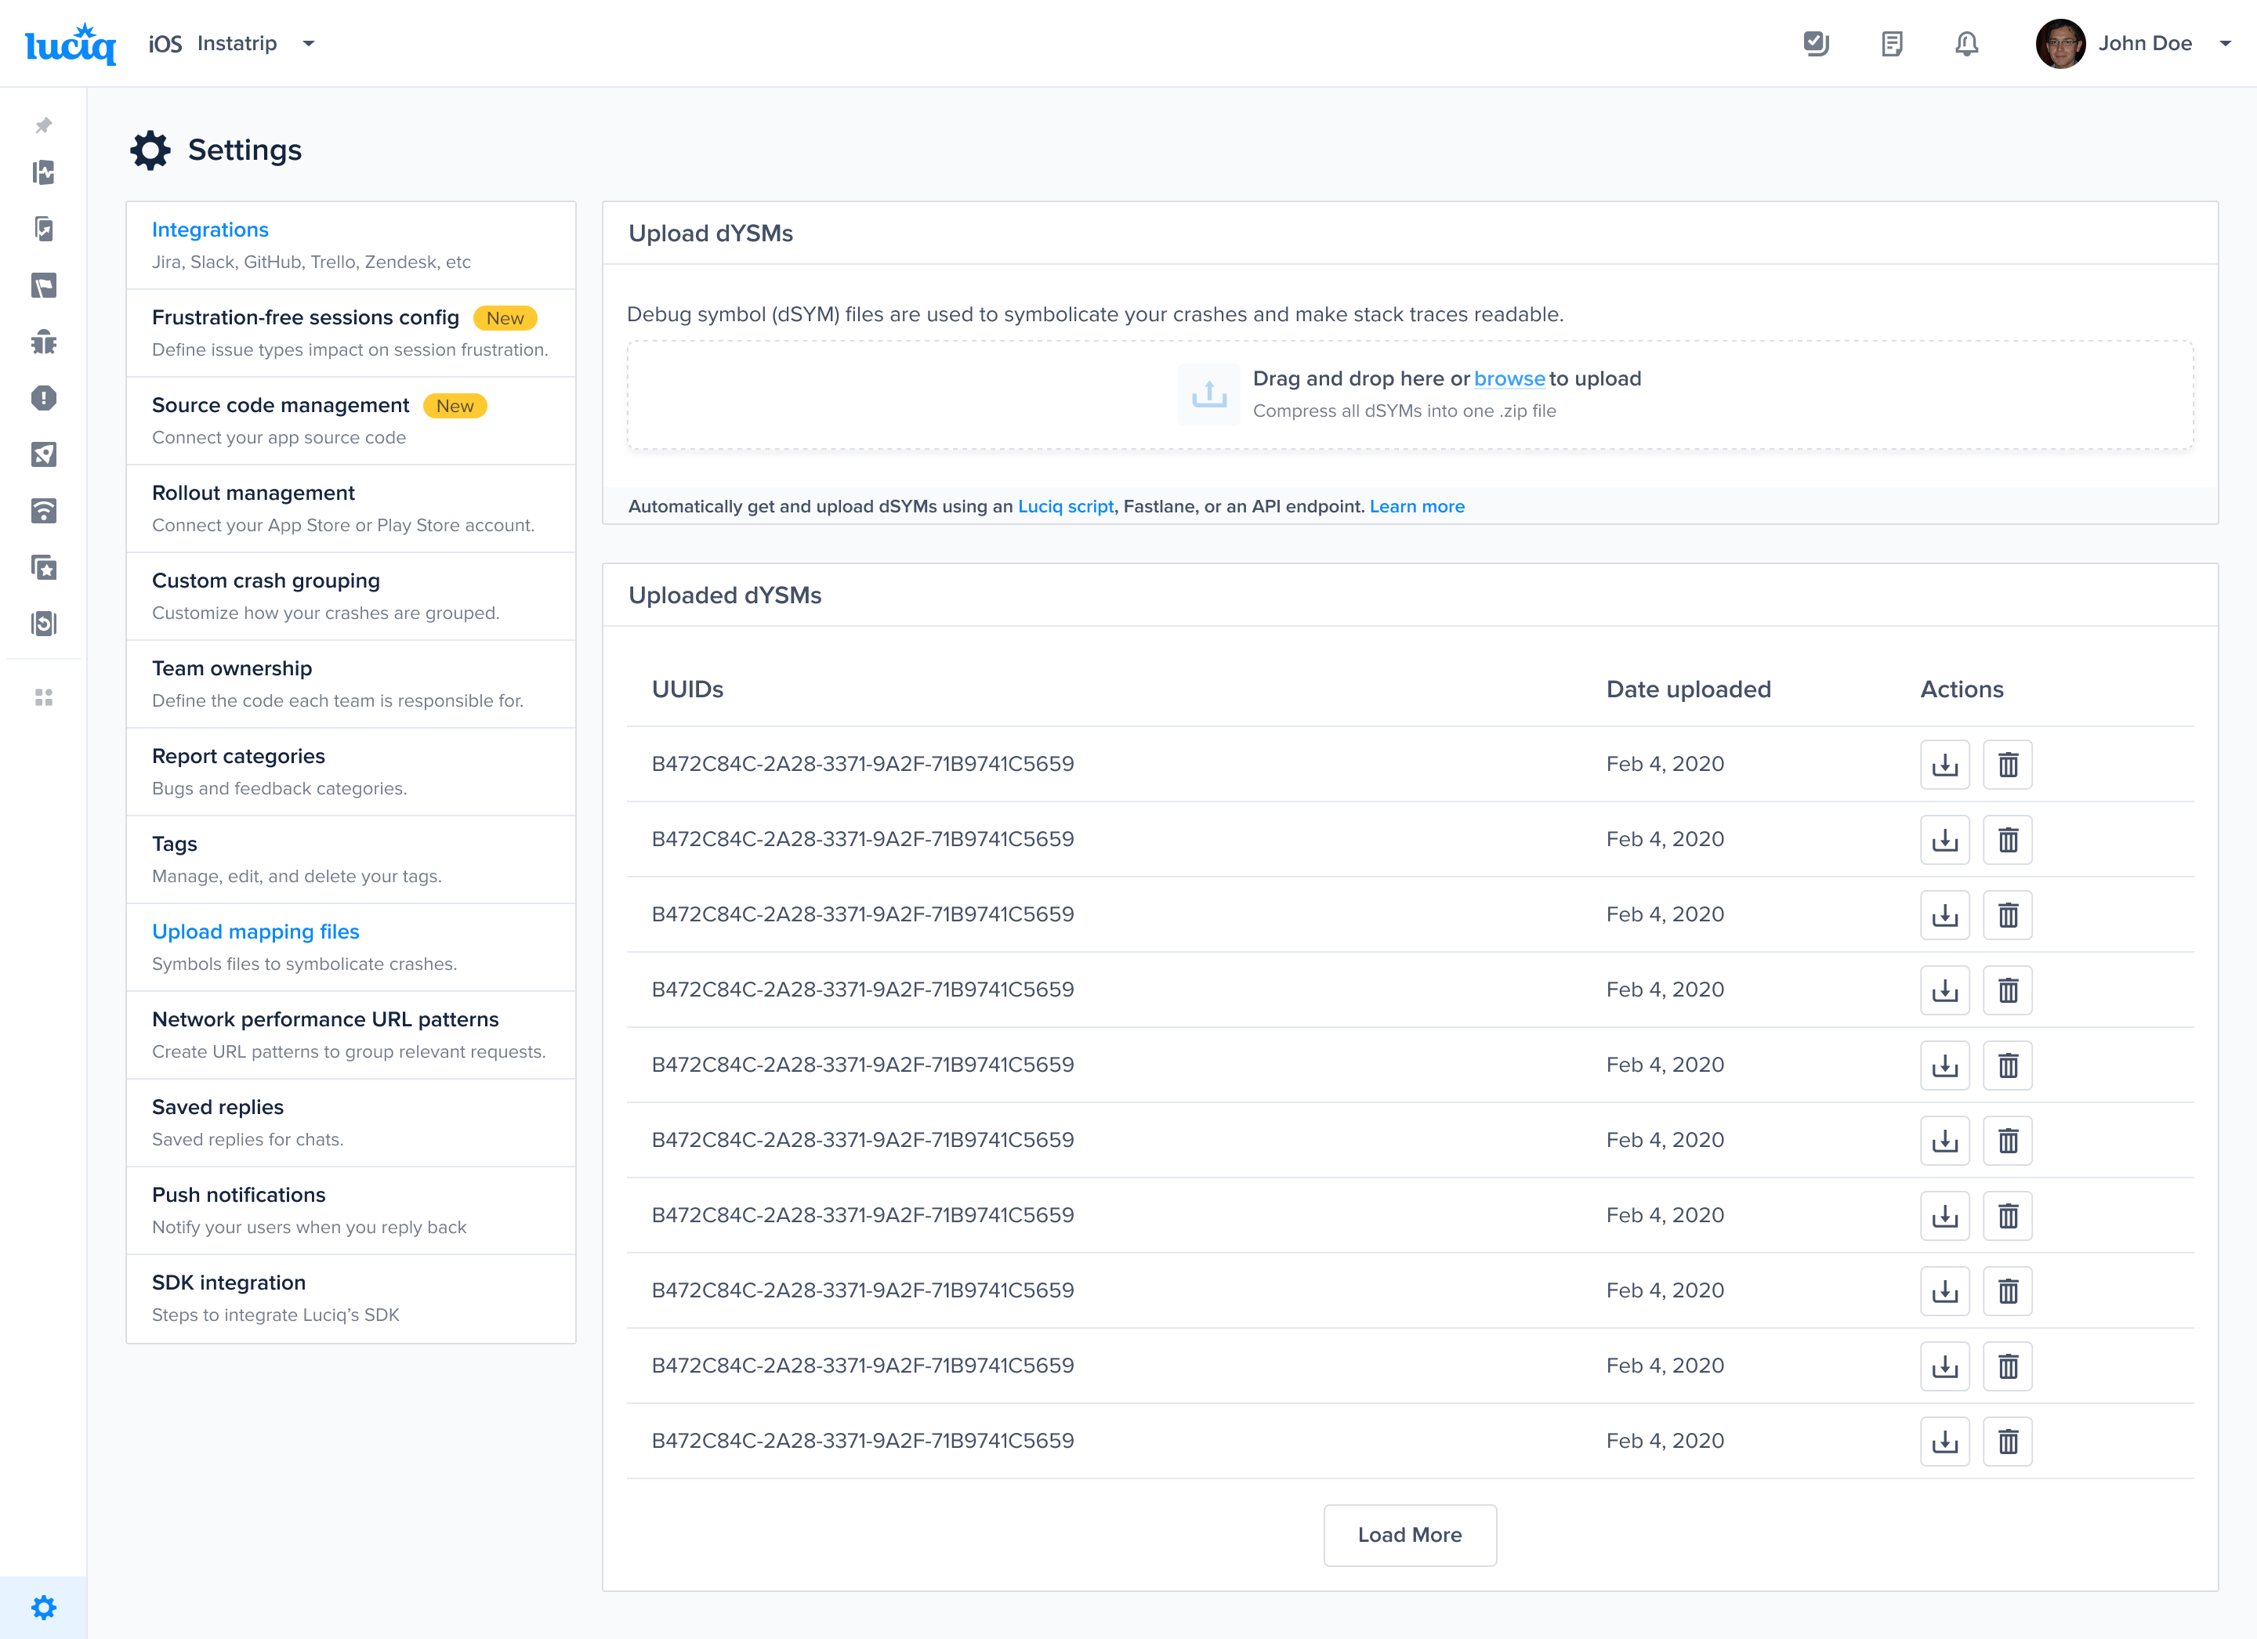Open the activity dashboard sidebar icon
Image resolution: width=2257 pixels, height=1639 pixels.
coord(44,173)
